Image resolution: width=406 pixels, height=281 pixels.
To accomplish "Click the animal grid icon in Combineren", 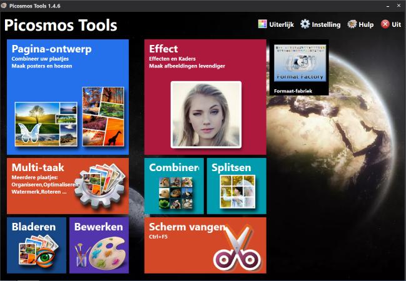I will [x=176, y=192].
